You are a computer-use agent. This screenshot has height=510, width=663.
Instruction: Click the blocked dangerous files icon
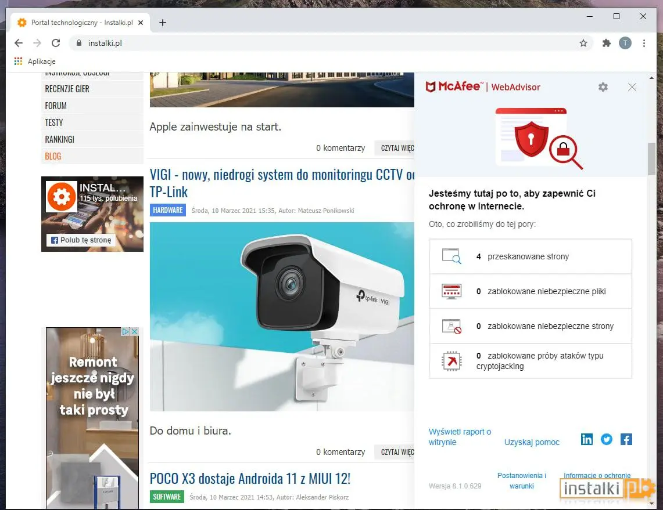[x=451, y=291]
